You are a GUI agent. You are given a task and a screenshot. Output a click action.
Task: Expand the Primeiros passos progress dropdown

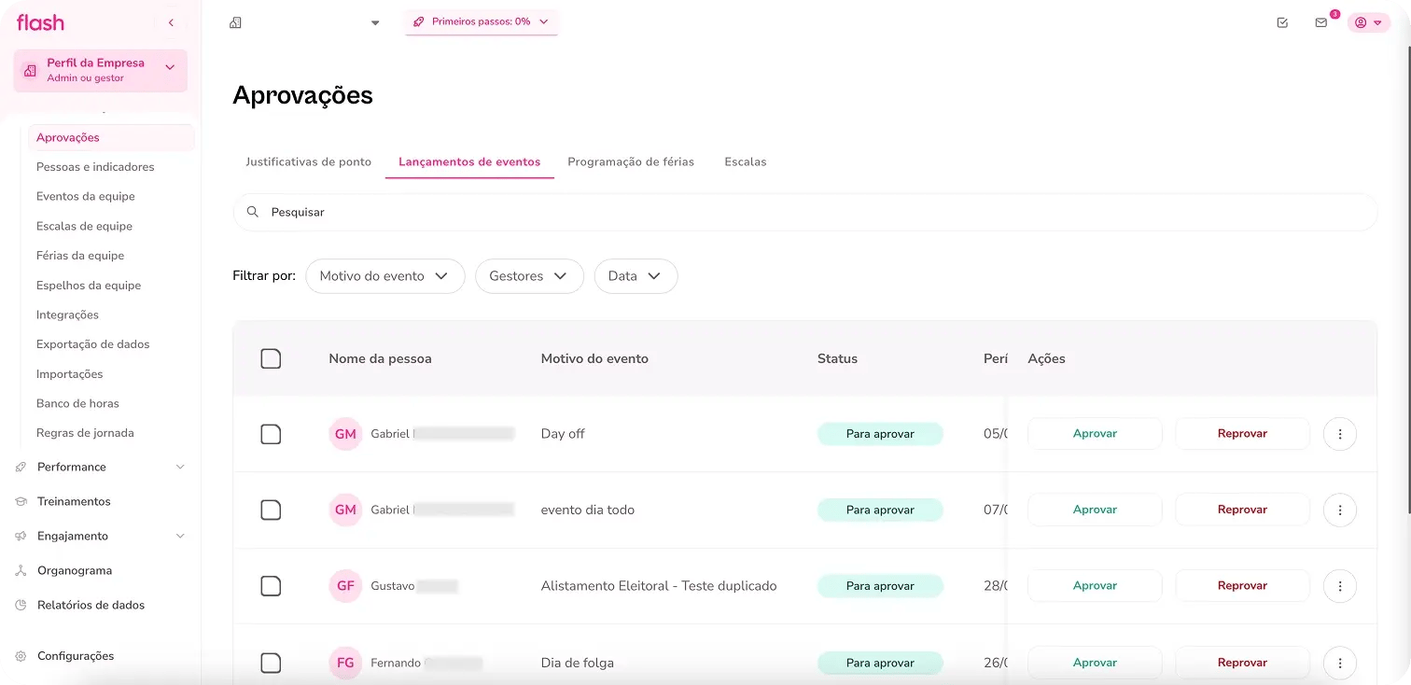(482, 21)
